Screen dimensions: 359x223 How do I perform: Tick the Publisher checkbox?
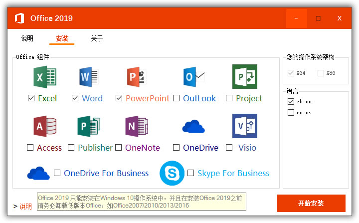(71, 147)
